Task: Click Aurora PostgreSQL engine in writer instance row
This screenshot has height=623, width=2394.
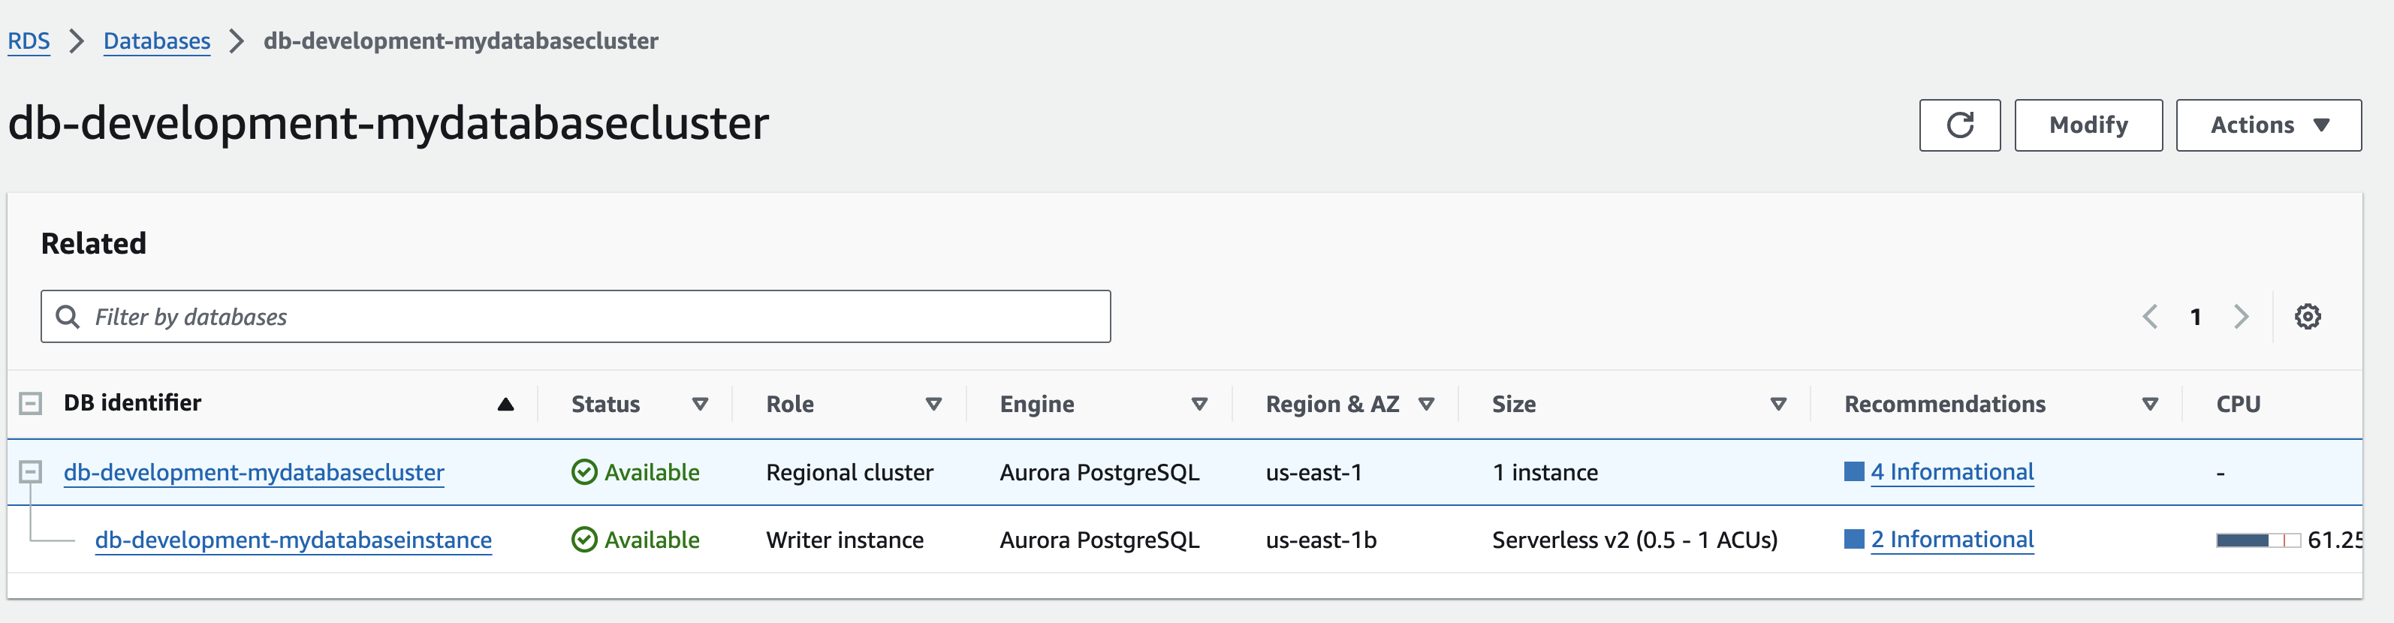Action: pos(1099,540)
